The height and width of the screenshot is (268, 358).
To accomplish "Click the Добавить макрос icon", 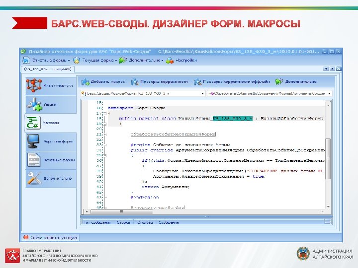I will click(x=86, y=81).
